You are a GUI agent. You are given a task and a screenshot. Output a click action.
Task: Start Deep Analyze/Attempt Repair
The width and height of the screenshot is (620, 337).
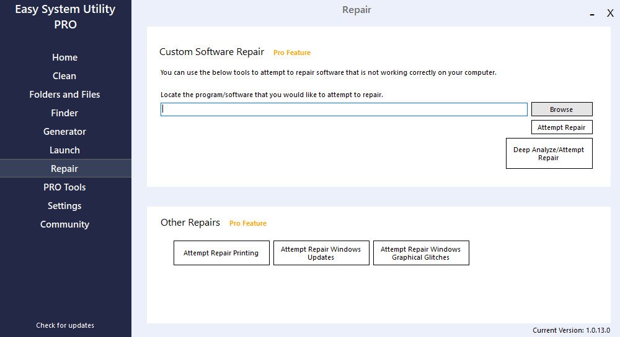(549, 154)
